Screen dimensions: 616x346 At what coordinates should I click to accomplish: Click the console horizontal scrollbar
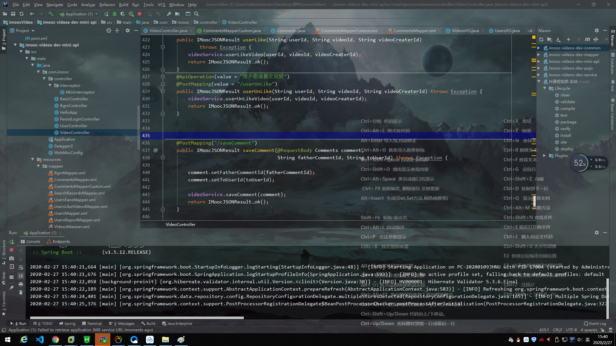click(x=137, y=318)
